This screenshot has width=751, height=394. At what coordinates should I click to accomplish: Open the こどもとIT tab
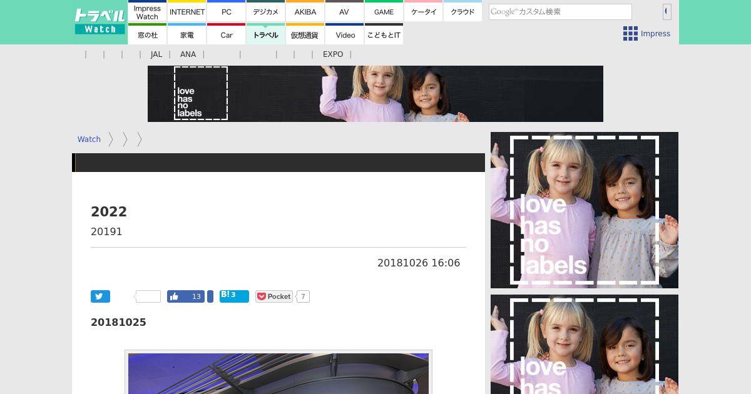[x=384, y=34]
